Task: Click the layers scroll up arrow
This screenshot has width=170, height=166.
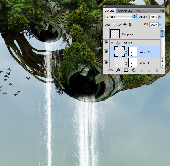Action: [x=162, y=61]
